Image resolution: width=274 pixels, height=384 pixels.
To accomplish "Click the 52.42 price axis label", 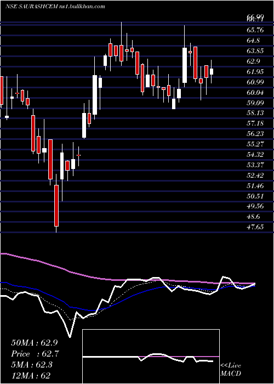I will (x=255, y=176).
